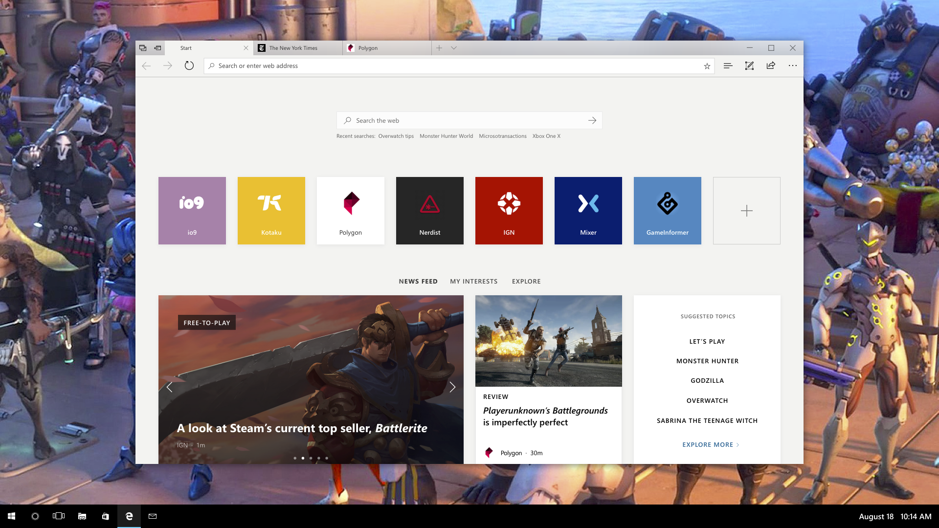Add a new top site tile

[x=747, y=211]
